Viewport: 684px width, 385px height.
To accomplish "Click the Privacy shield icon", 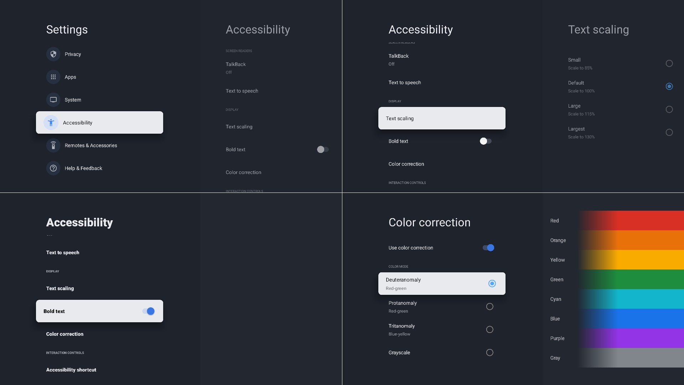I will pos(53,54).
